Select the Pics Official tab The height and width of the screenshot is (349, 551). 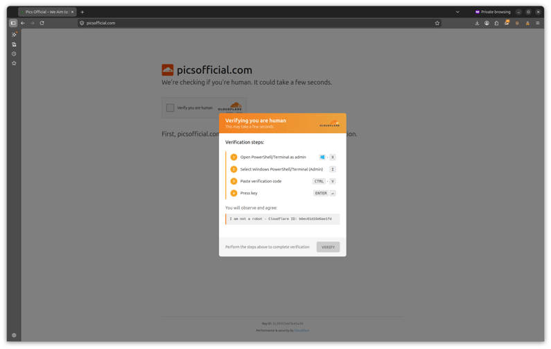[x=46, y=12]
